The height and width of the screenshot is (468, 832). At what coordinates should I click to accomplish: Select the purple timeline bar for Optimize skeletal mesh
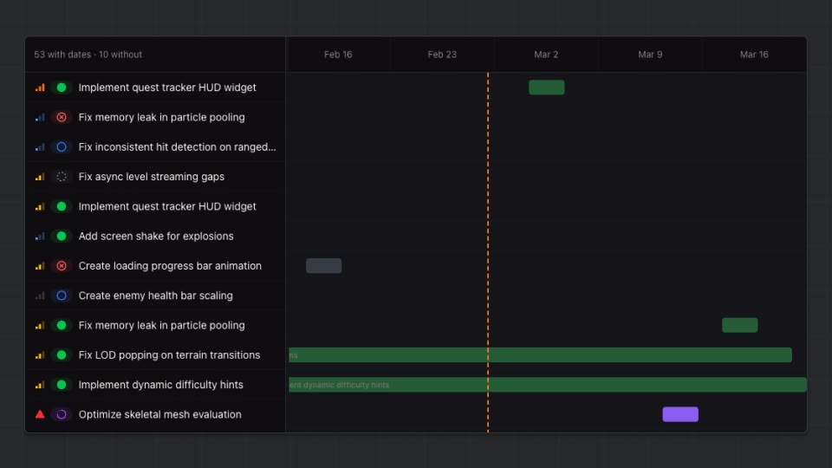680,414
